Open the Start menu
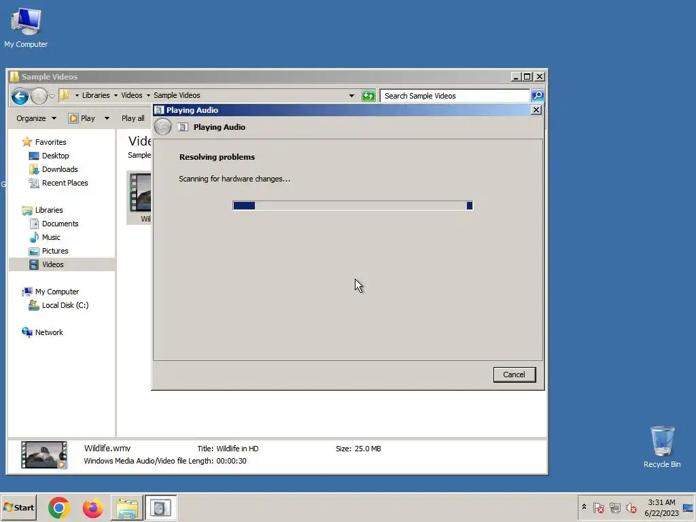This screenshot has height=522, width=696. pyautogui.click(x=18, y=508)
